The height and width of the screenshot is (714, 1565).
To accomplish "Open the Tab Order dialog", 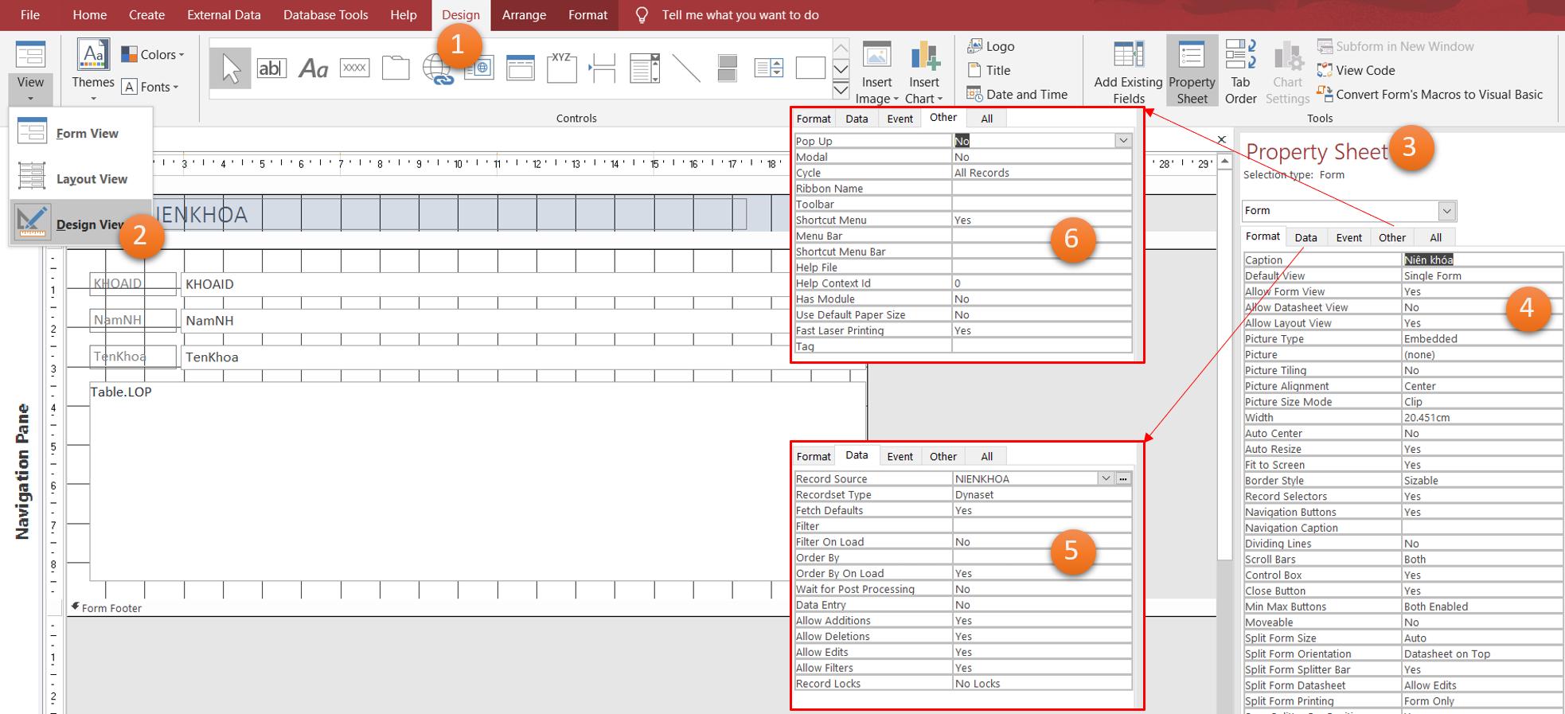I will [x=1240, y=72].
